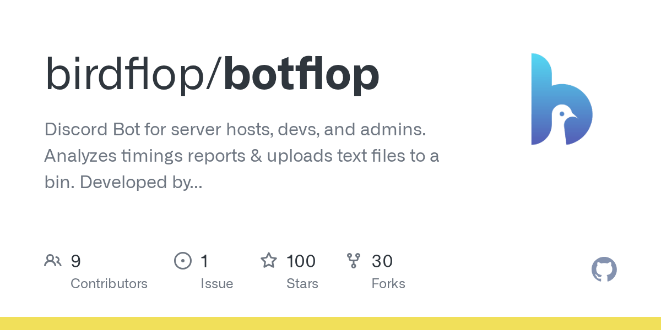Click the contributors people icon
This screenshot has height=330, width=661.
click(53, 261)
